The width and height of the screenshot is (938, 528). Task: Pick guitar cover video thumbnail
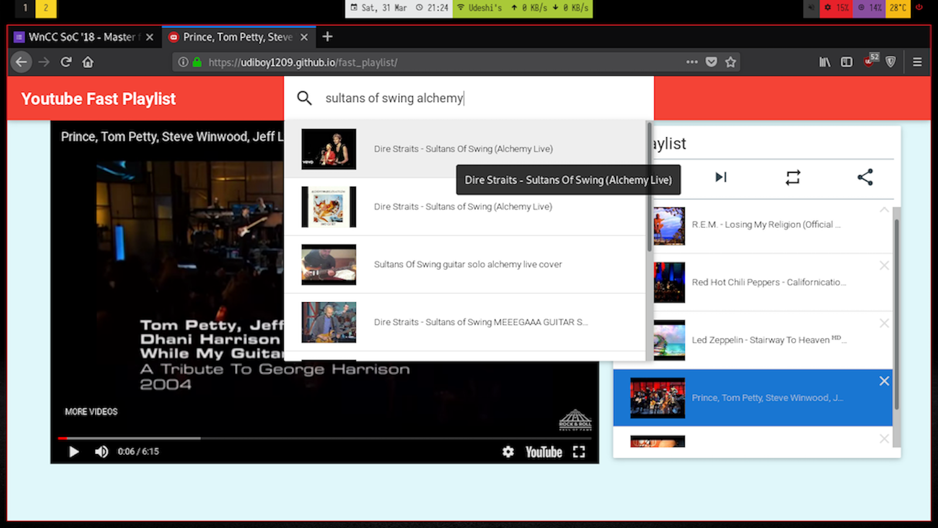[x=328, y=265]
